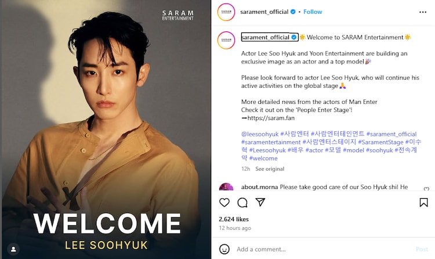This screenshot has width=435, height=259.
Task: Open the @leesoohyuk mention
Action: pos(260,134)
